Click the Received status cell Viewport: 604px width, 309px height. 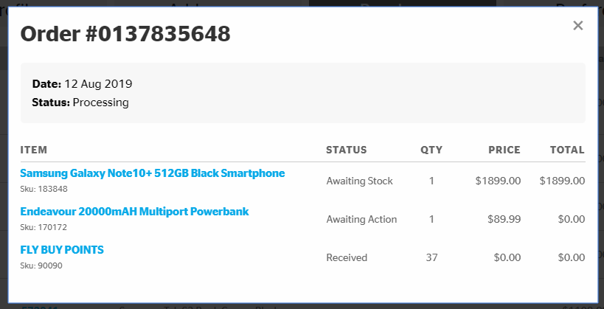pyautogui.click(x=347, y=257)
